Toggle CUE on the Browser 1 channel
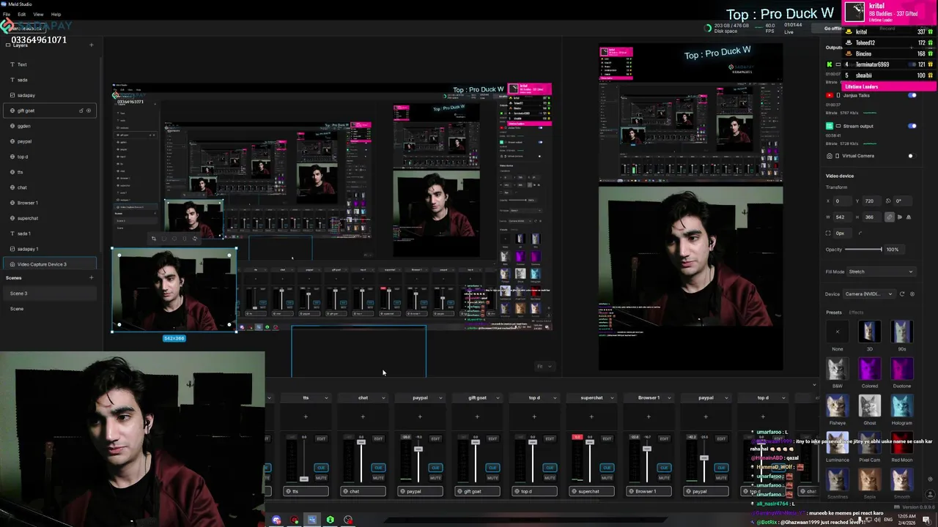The image size is (938, 527). pos(664,468)
